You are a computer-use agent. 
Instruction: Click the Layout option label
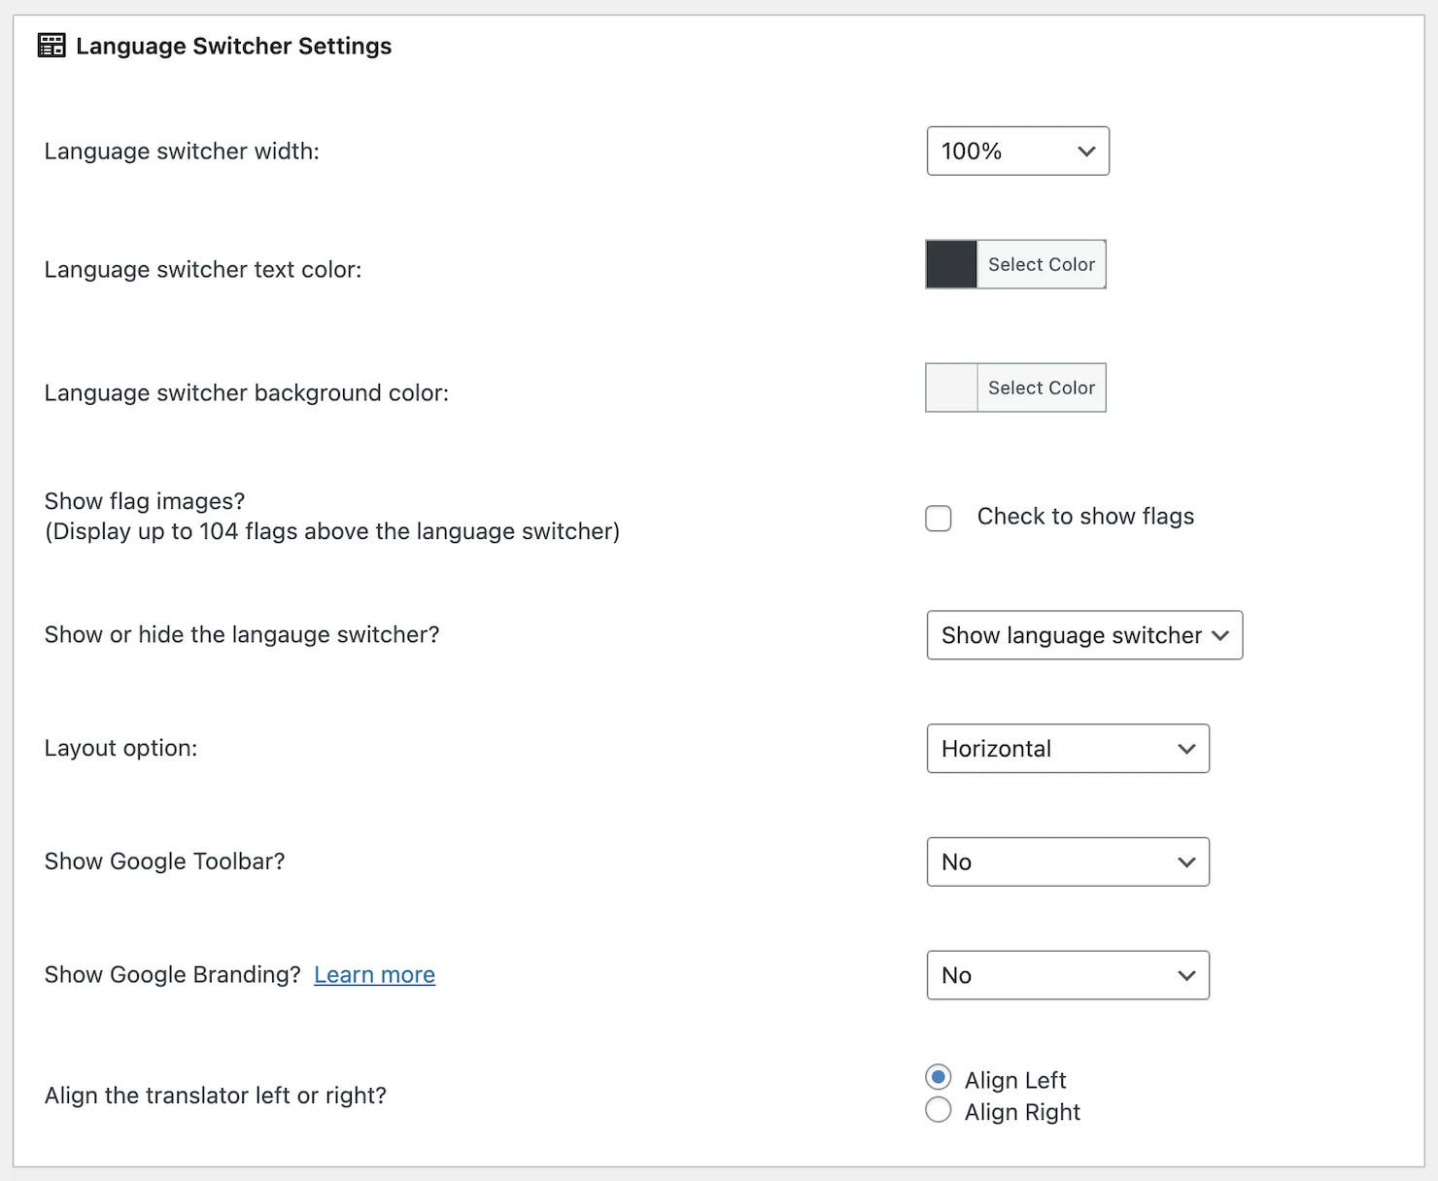click(x=120, y=748)
